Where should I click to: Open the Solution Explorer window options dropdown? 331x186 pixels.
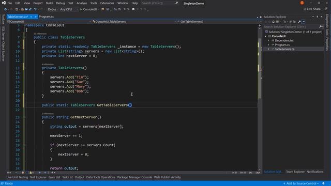tap(313, 17)
